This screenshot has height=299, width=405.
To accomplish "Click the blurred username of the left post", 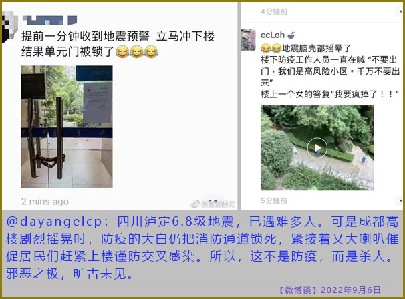I will tap(49, 20).
